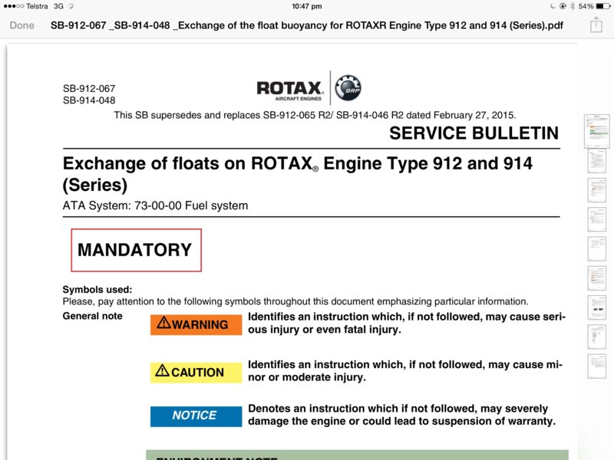Click the red-bordered MANDATORY box
Viewport: 614px width, 460px height.
[137, 250]
